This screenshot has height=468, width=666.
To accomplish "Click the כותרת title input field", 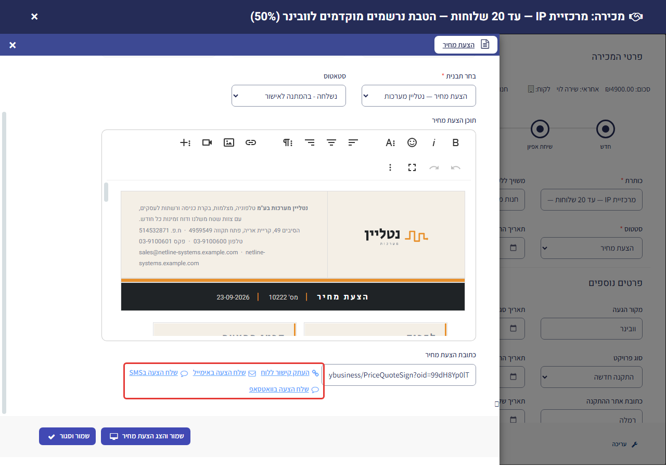I will pyautogui.click(x=592, y=200).
